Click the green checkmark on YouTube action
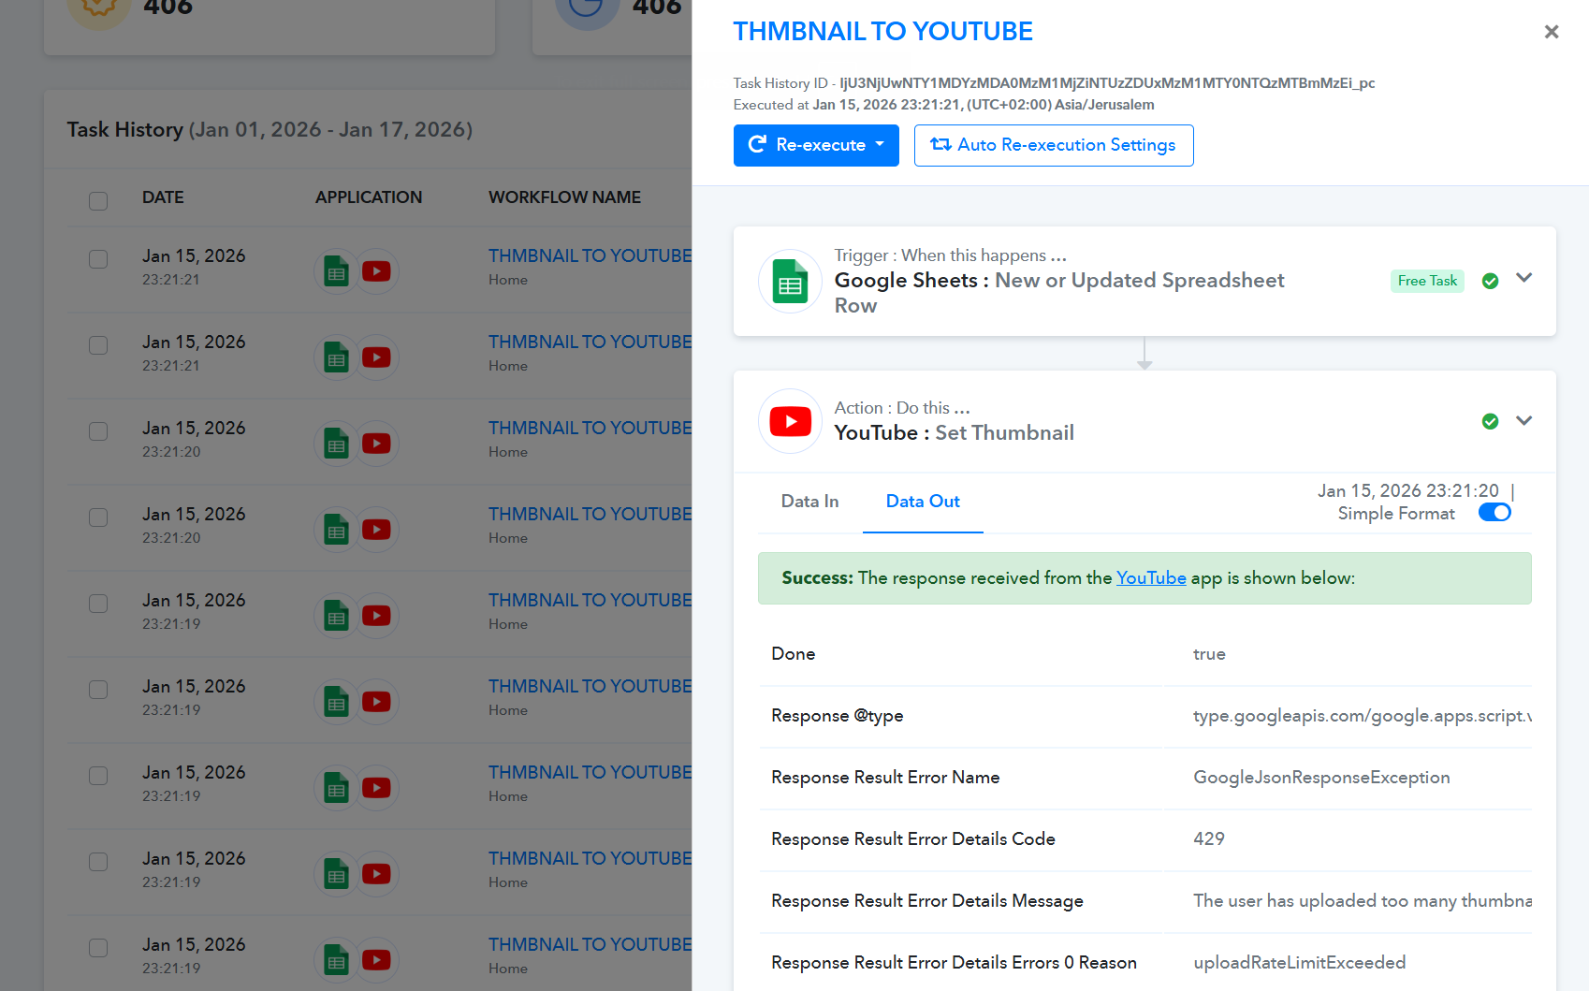The height and width of the screenshot is (991, 1589). click(1490, 422)
